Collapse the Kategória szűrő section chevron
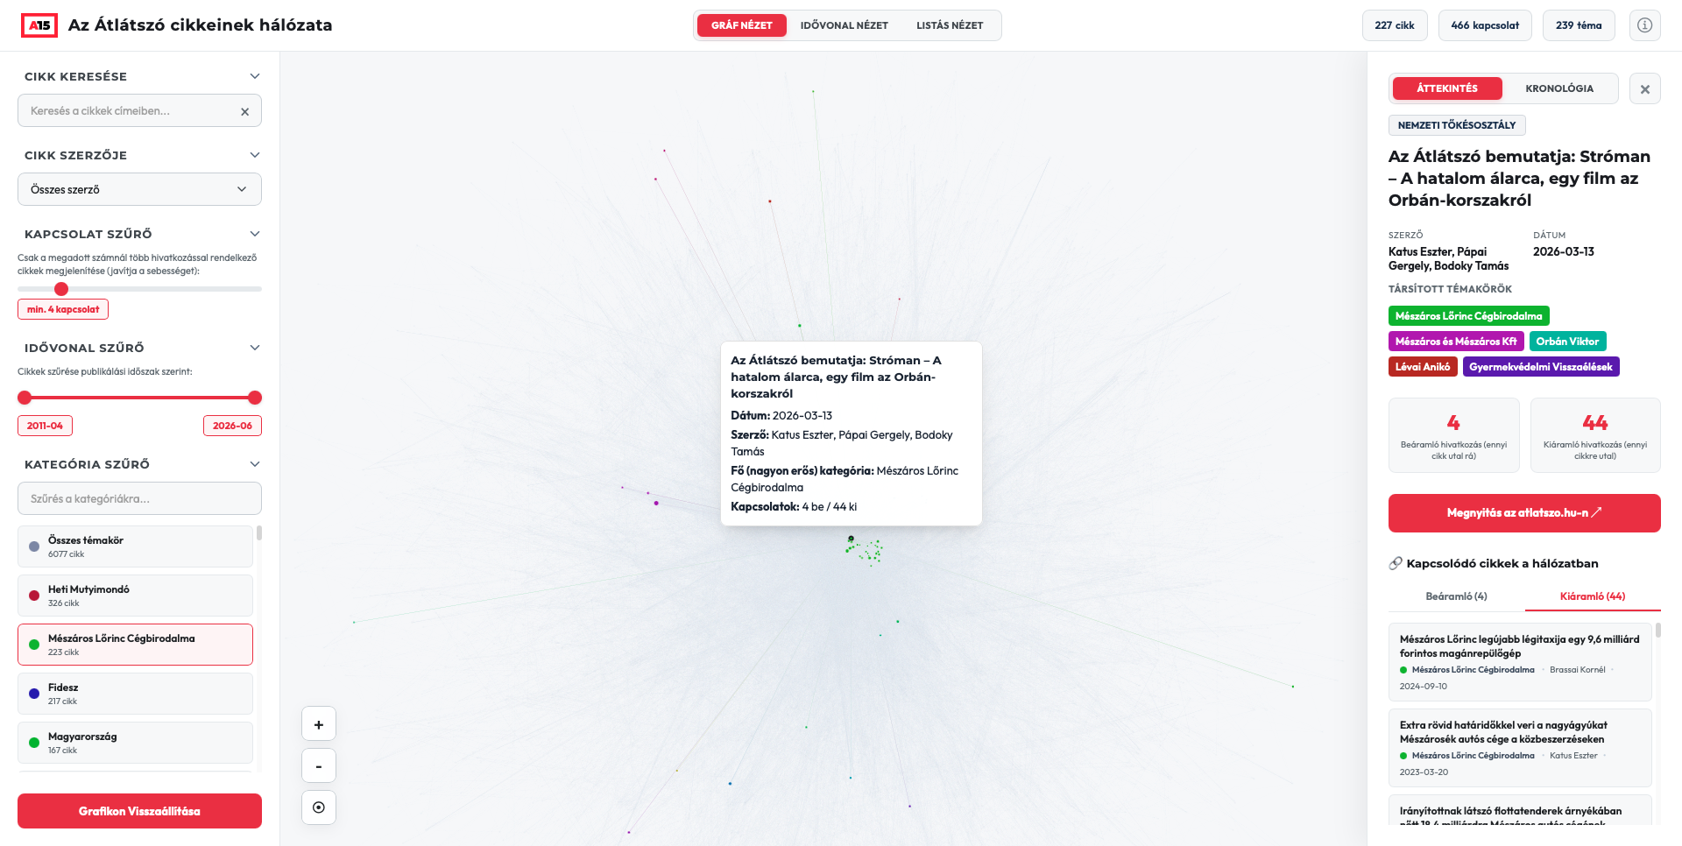Image resolution: width=1682 pixels, height=846 pixels. pos(255,464)
